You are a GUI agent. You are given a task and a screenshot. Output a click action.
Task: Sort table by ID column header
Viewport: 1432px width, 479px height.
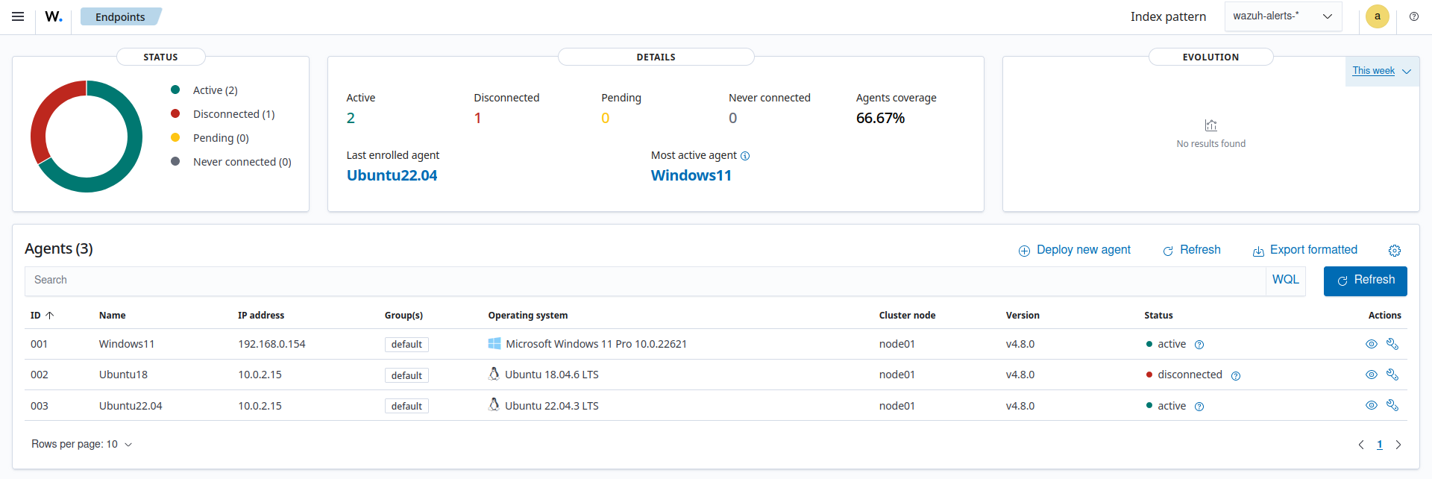tap(42, 316)
